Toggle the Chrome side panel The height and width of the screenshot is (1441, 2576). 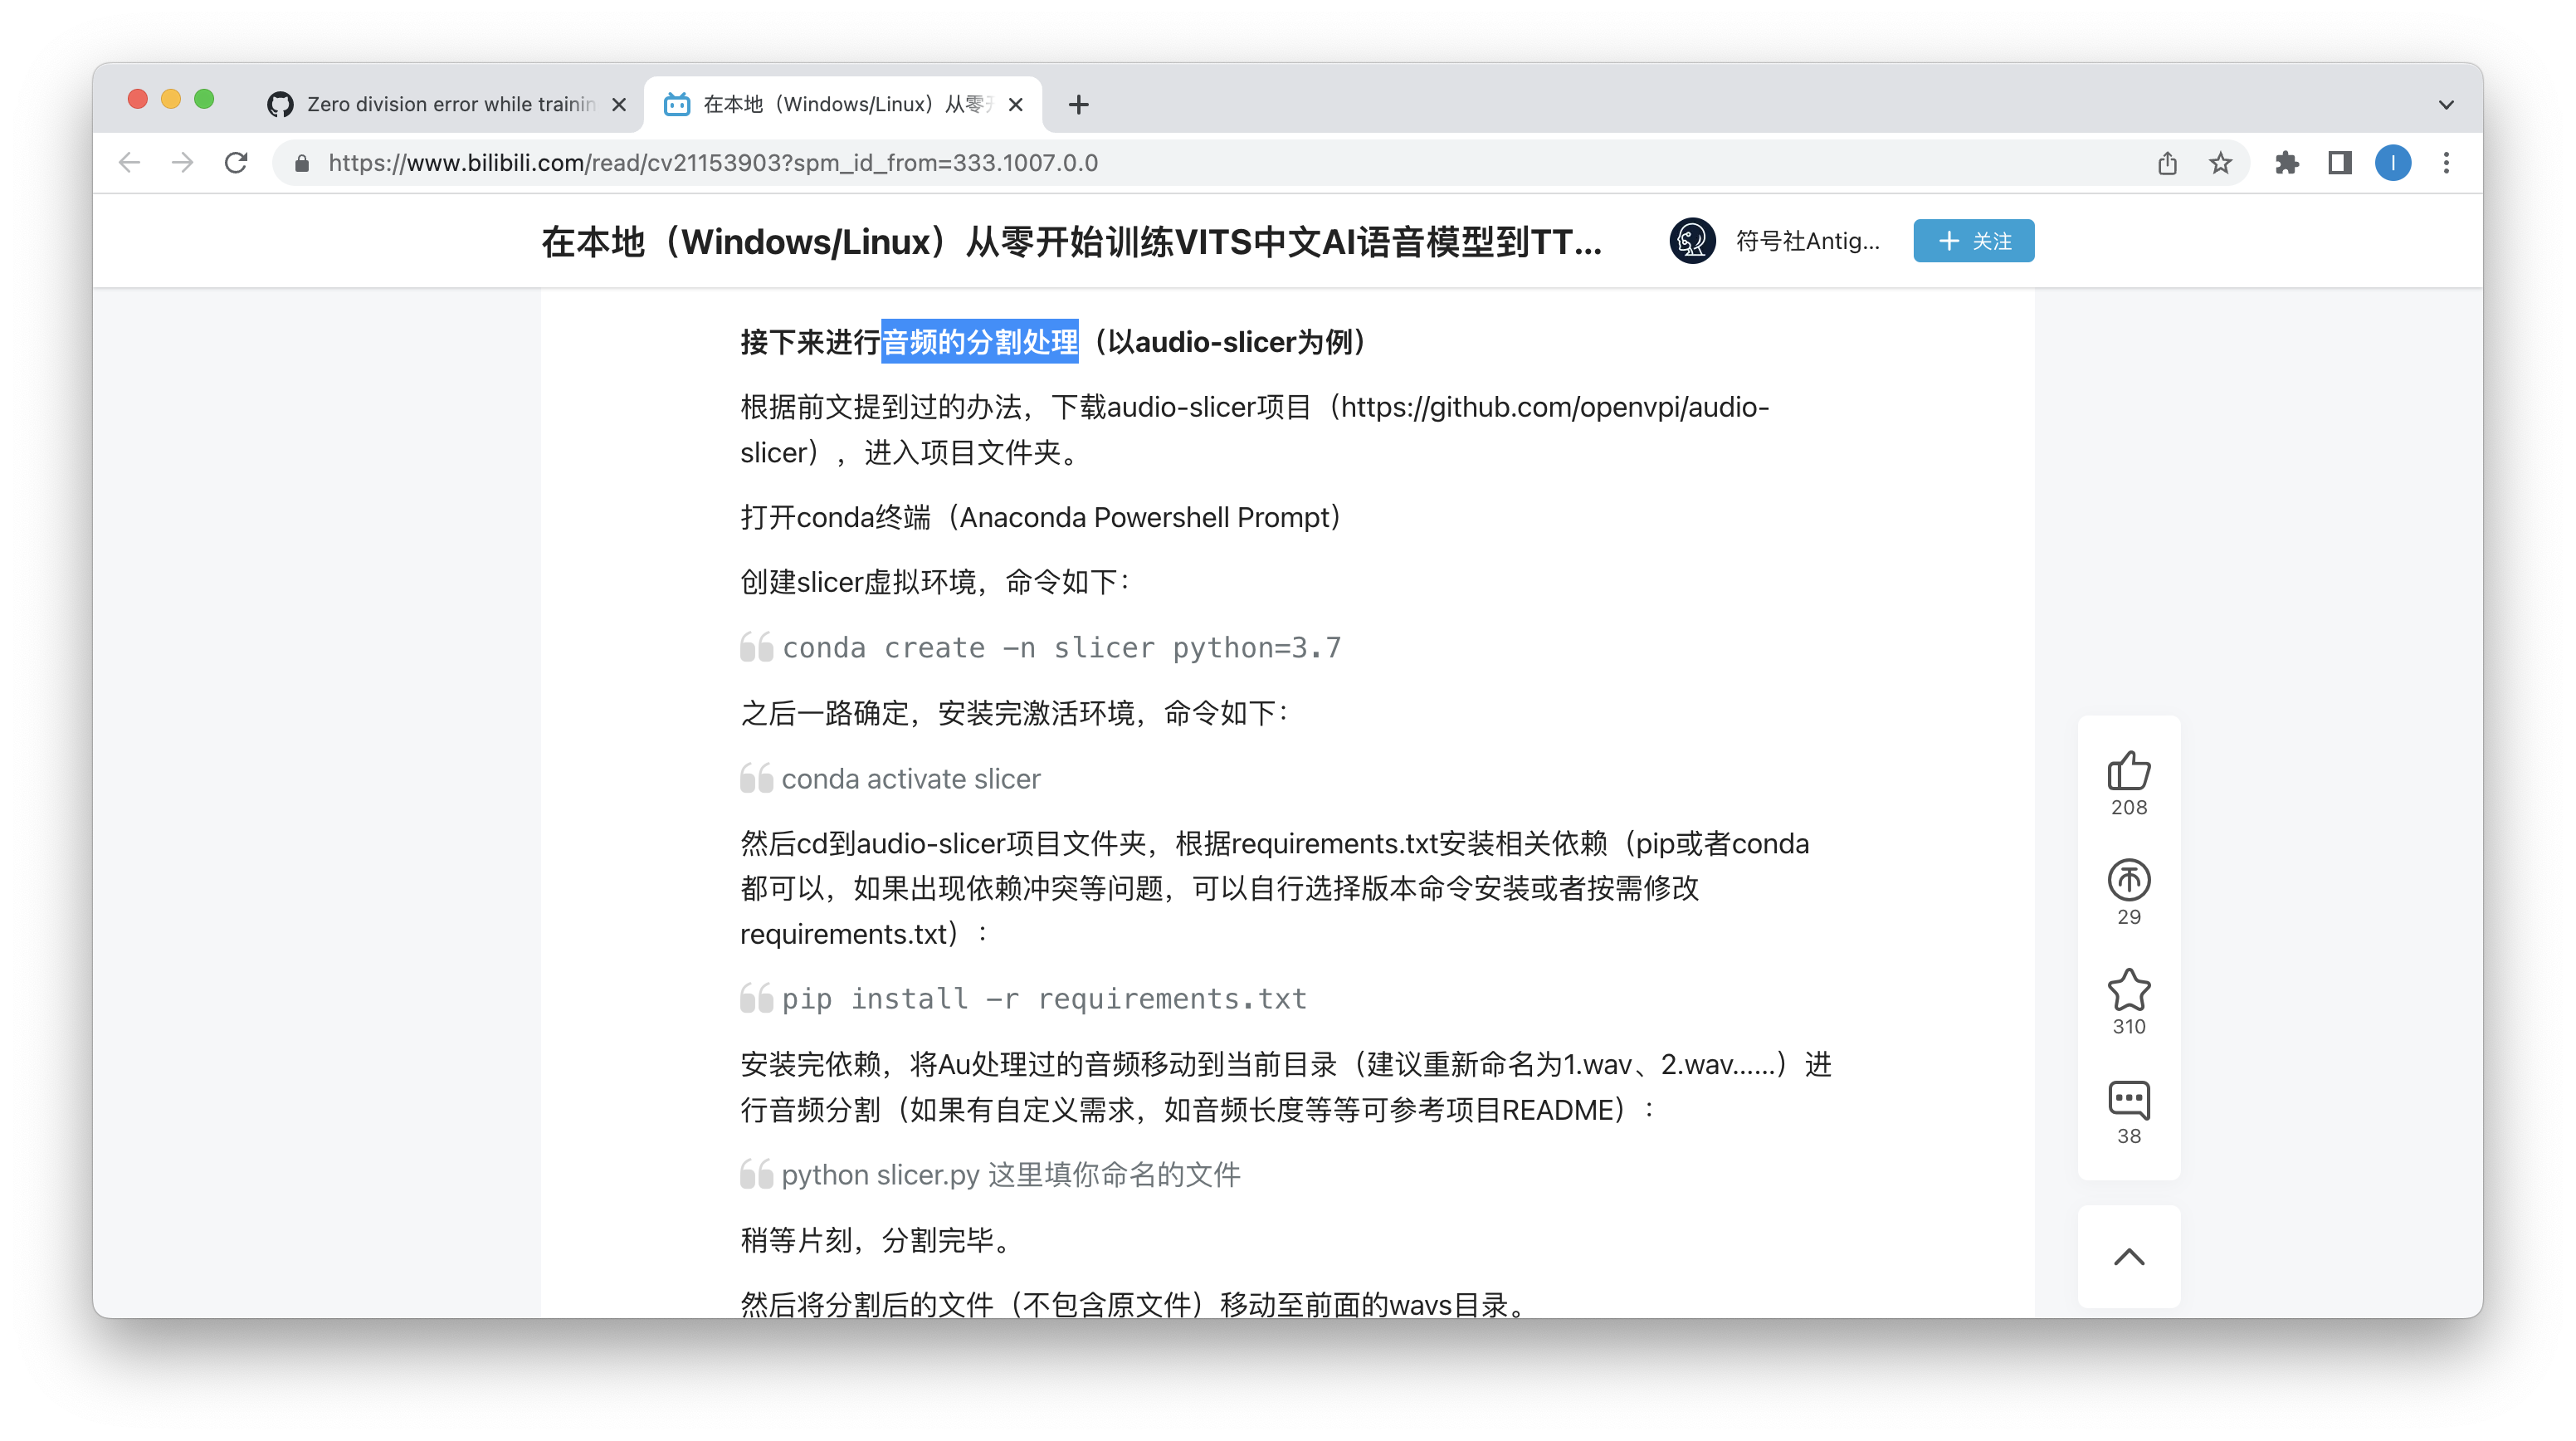point(2340,163)
